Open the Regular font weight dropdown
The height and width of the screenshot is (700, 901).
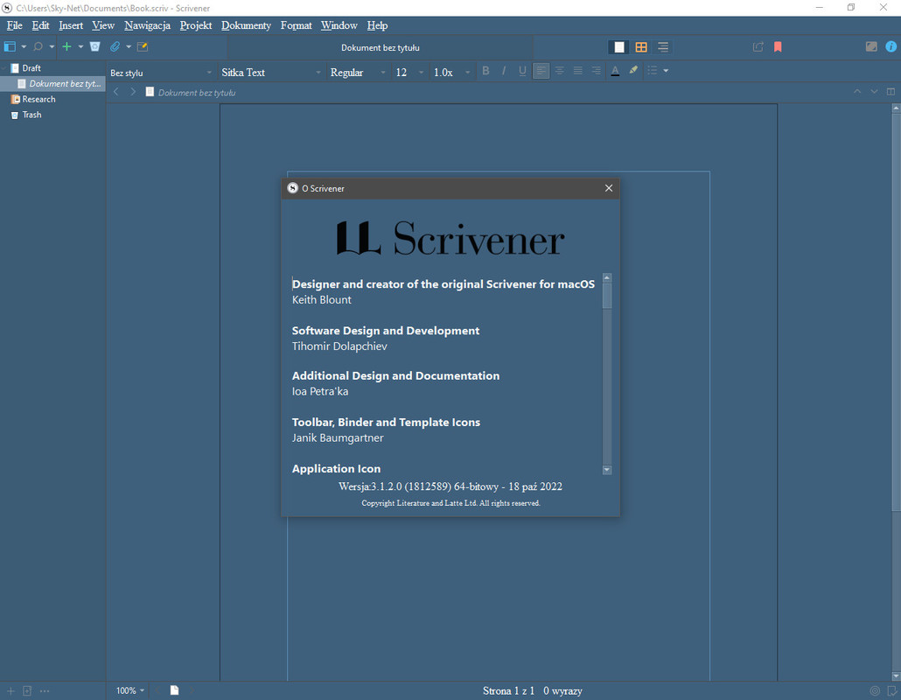358,73
